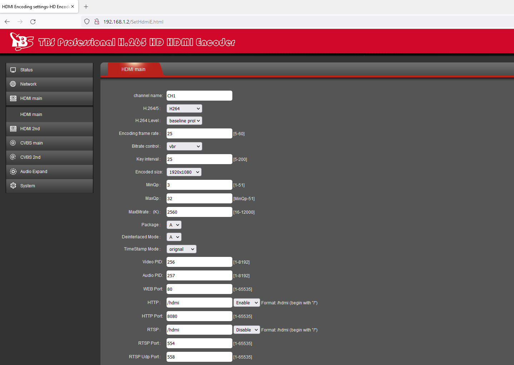Image resolution: width=514 pixels, height=365 pixels.
Task: Click the MaxQp input field
Action: (x=199, y=198)
